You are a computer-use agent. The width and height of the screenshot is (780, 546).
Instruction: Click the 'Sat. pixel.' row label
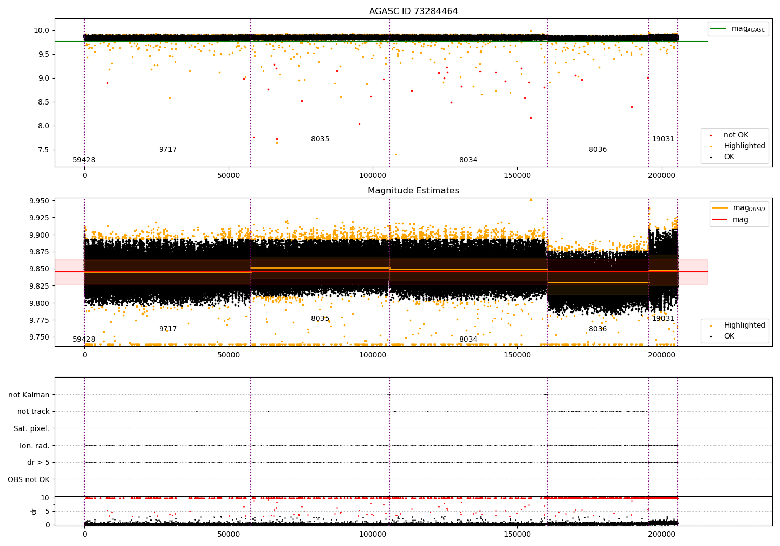click(32, 429)
